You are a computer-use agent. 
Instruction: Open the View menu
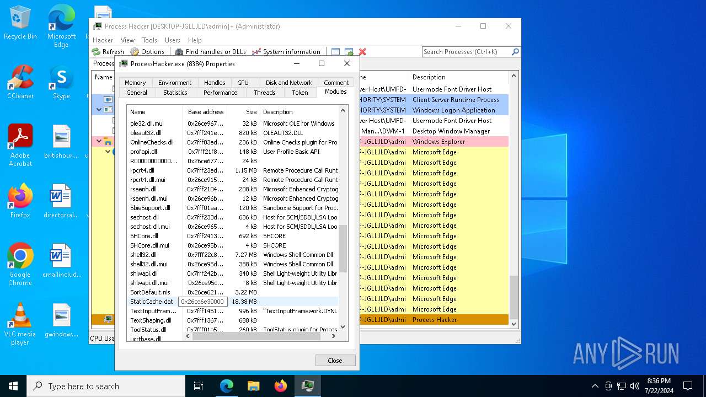(127, 40)
